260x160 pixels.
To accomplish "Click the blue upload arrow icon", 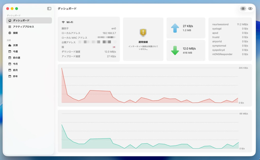I will (x=175, y=28).
